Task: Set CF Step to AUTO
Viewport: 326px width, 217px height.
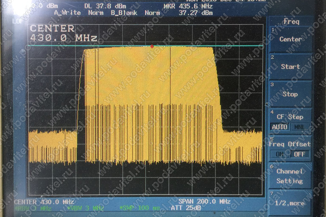Action: coord(279,127)
